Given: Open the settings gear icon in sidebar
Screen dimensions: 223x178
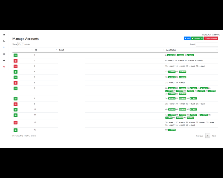Looking at the screenshot, I should pyautogui.click(x=4, y=60).
